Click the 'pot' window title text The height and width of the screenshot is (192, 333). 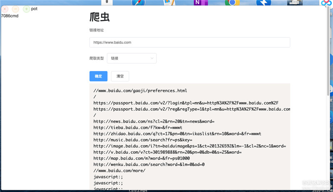(34, 9)
